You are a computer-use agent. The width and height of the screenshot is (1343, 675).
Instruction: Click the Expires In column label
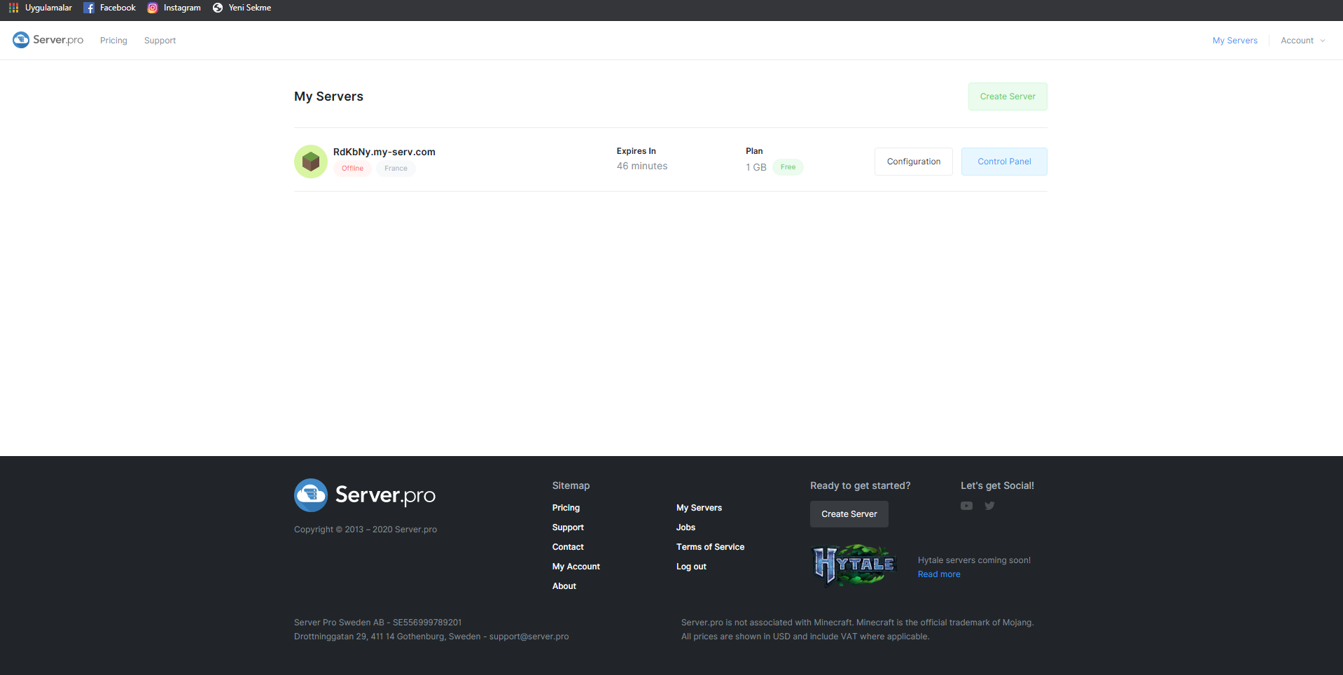click(636, 151)
